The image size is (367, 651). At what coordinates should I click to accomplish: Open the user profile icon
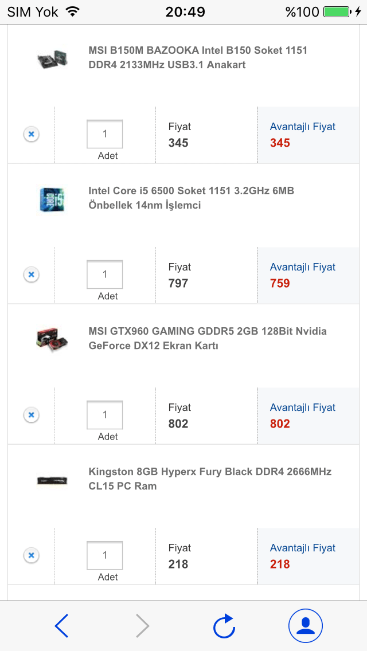306,626
